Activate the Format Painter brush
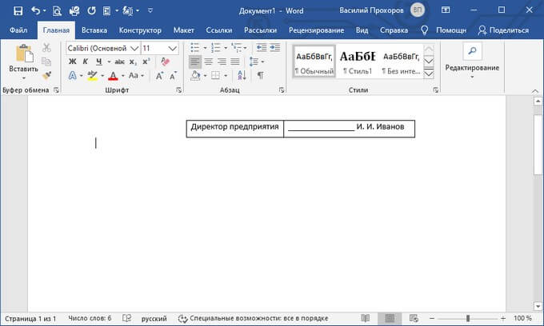This screenshot has width=544, height=326. pos(46,75)
